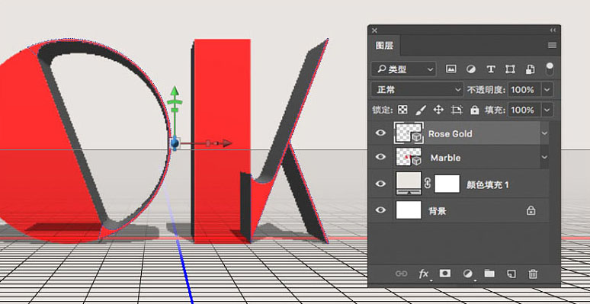
Task: Filter layers by pixel image icon
Action: (x=451, y=69)
